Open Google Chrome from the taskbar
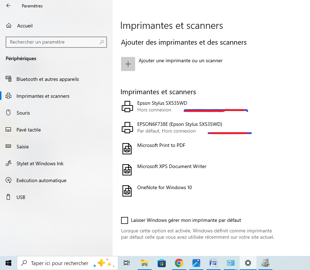Screen dimensions: 310x270 tap(179, 263)
